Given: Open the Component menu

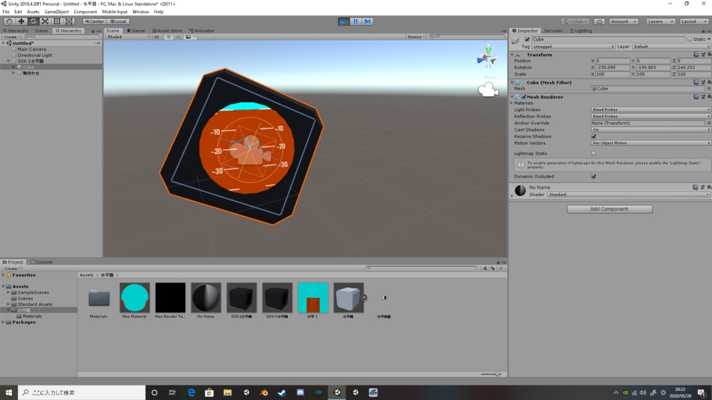Looking at the screenshot, I should pyautogui.click(x=85, y=12).
